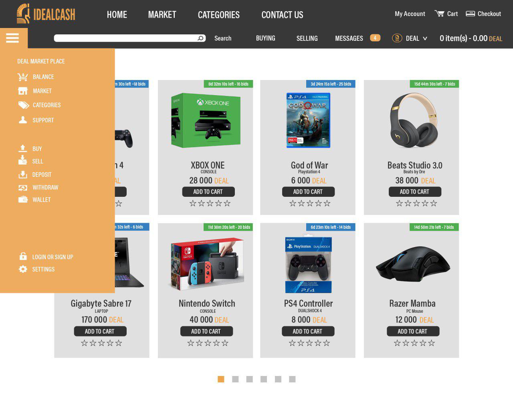Open Balance via the cart icon

[x=22, y=77]
